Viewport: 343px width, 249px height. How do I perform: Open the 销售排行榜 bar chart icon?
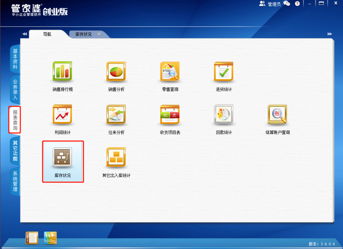coord(62,71)
